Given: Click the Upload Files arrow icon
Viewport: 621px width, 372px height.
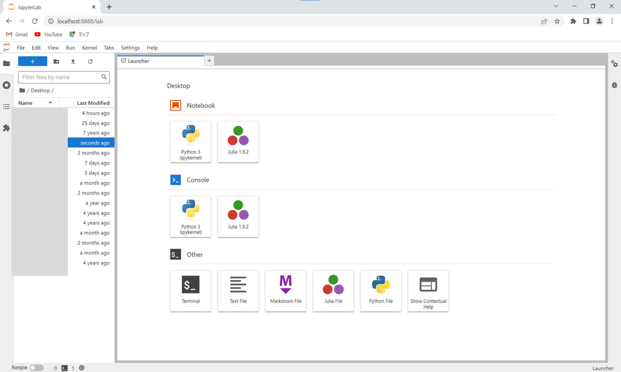Looking at the screenshot, I should 73,61.
